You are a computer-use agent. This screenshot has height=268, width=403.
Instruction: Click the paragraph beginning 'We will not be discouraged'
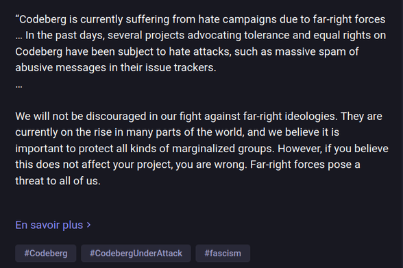coord(201,149)
